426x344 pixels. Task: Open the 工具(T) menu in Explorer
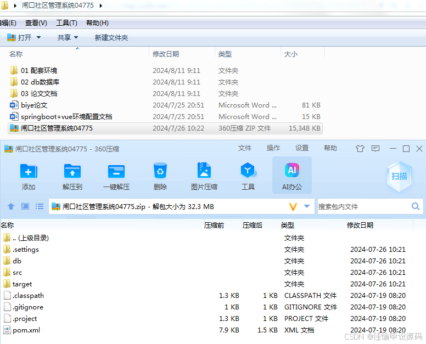point(66,23)
